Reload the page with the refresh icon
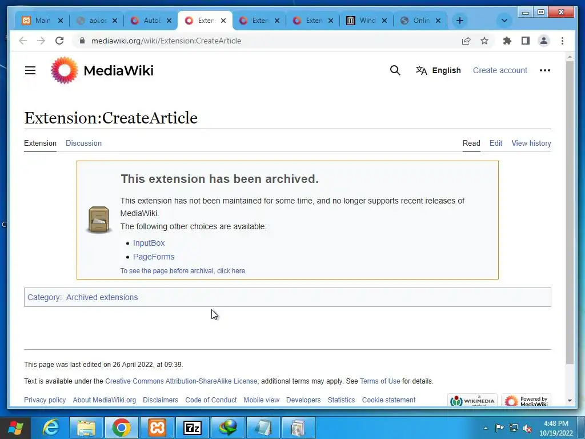This screenshot has height=439, width=585. [x=59, y=41]
